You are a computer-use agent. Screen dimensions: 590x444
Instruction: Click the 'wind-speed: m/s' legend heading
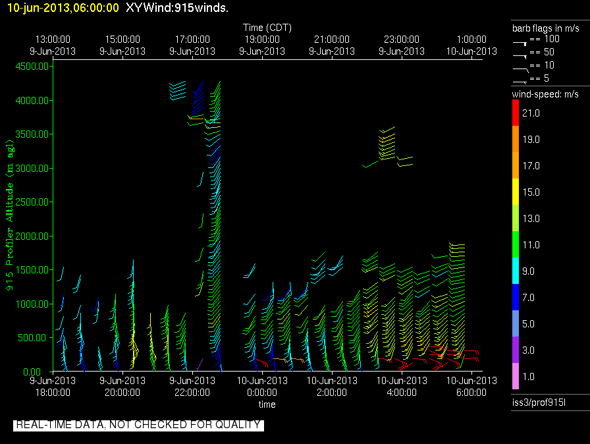(545, 94)
